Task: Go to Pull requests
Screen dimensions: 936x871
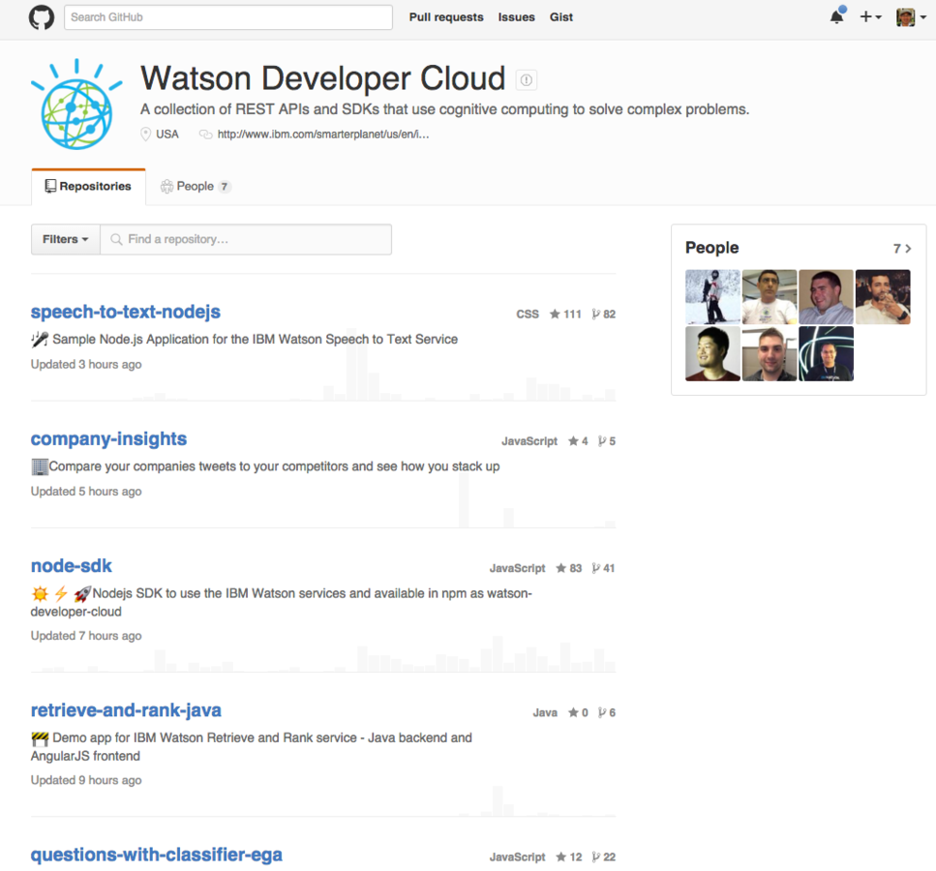Action: 446,17
